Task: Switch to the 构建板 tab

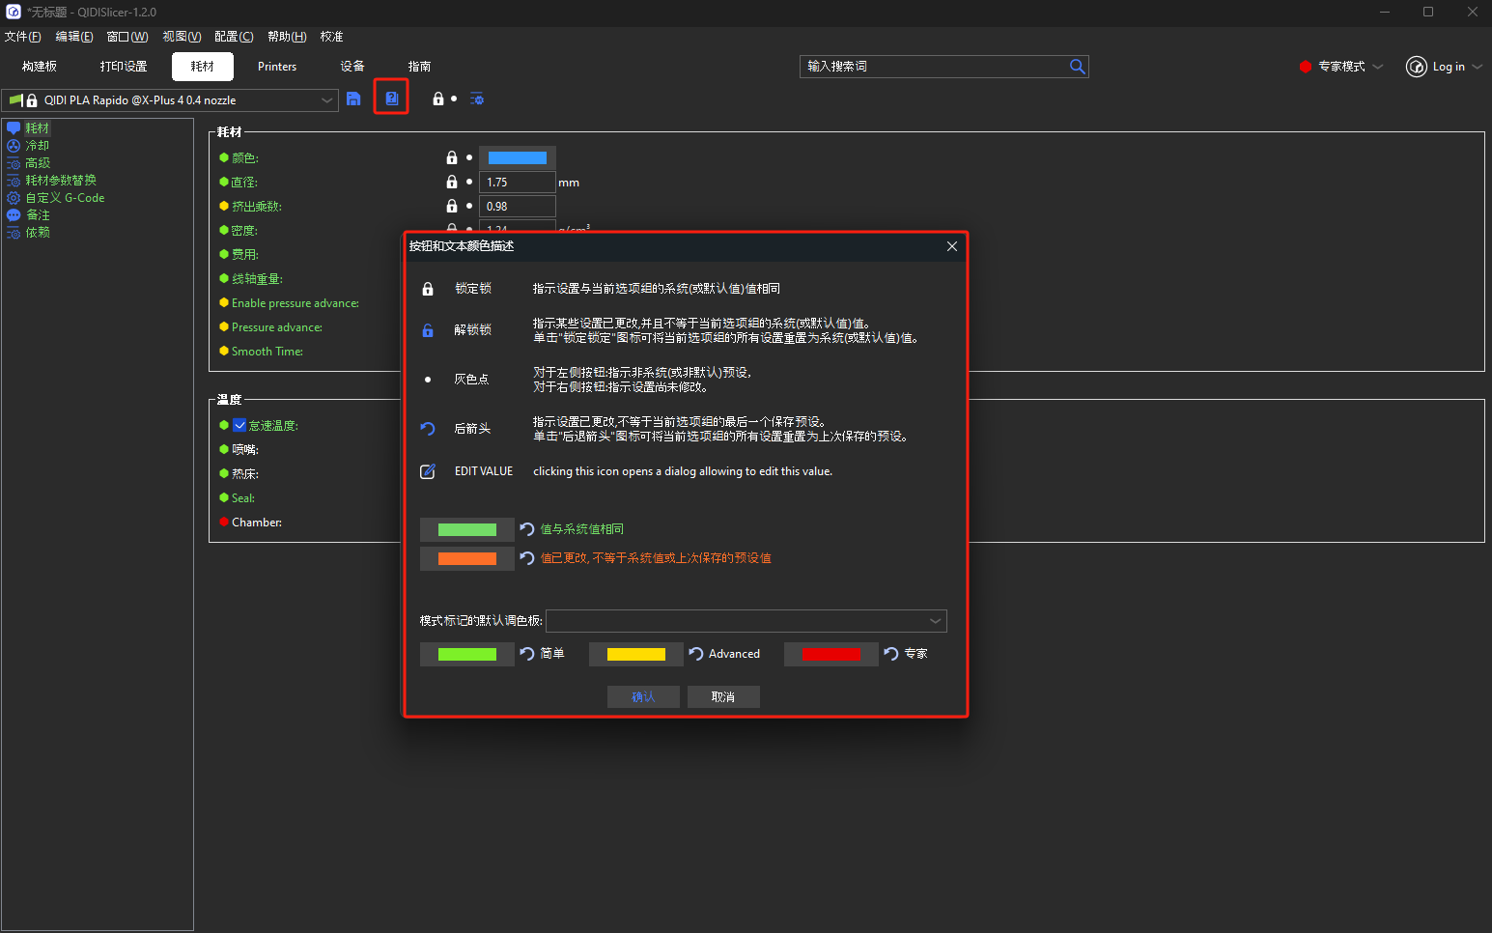Action: tap(40, 67)
